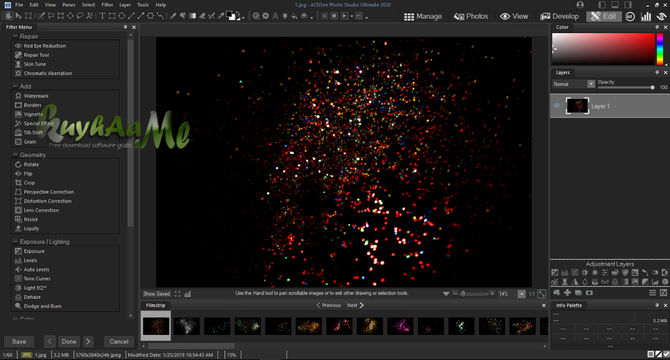This screenshot has height=360, width=670.
Task: Add a Levels adjustment layer
Action: [x=564, y=273]
